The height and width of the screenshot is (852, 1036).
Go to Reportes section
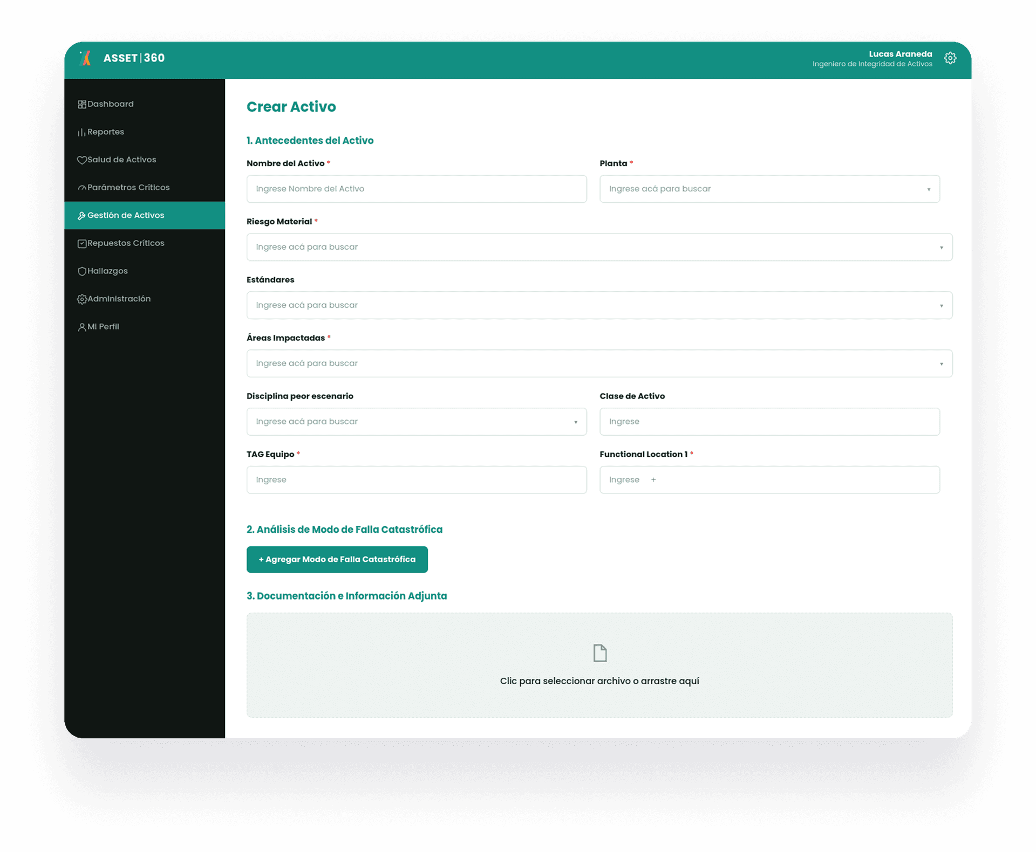tap(145, 132)
